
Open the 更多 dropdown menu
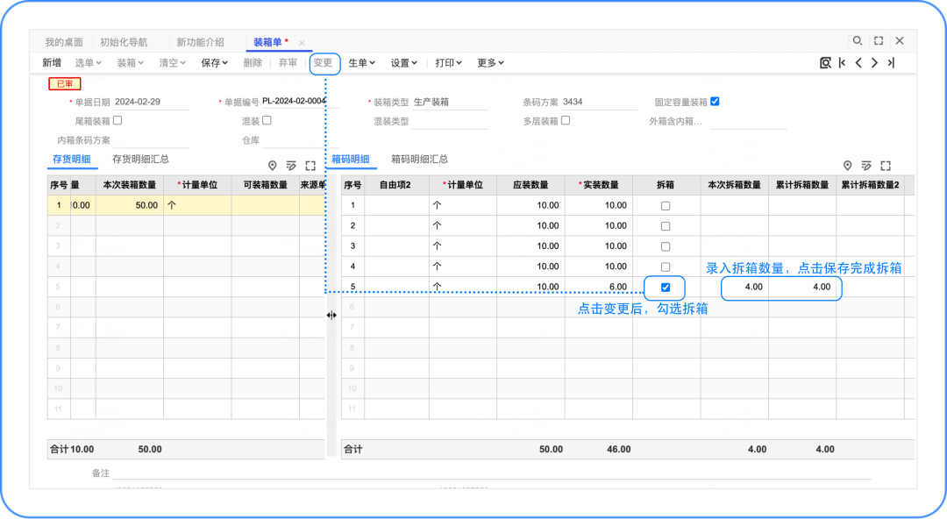tap(490, 63)
